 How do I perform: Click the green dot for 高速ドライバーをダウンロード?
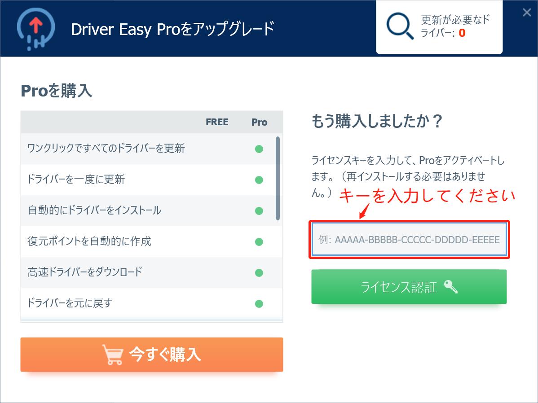[259, 273]
